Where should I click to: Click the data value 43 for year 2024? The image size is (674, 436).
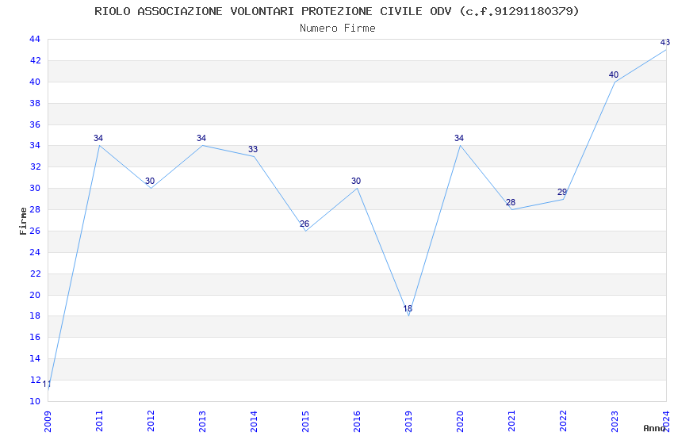(x=665, y=43)
